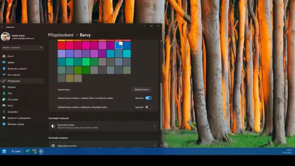Click the Radek Kobeš account name
295x166 pixels.
click(x=18, y=35)
